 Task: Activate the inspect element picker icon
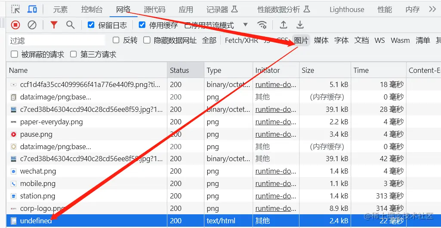[15, 9]
